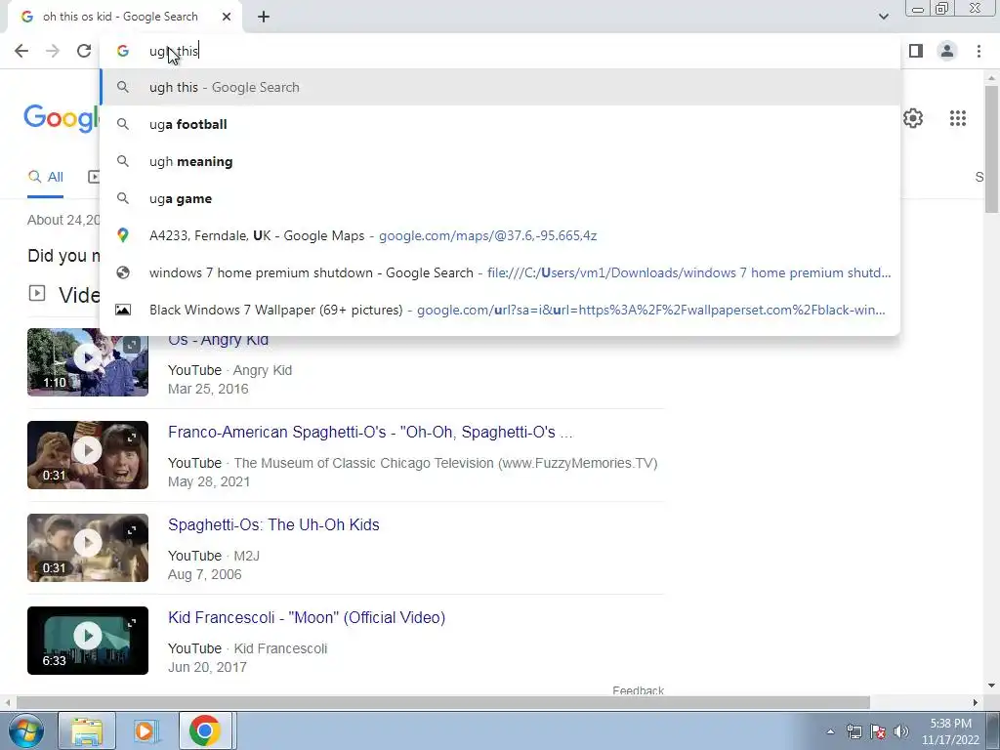Click the 'Jun 20, 2017' date text

pyautogui.click(x=207, y=667)
